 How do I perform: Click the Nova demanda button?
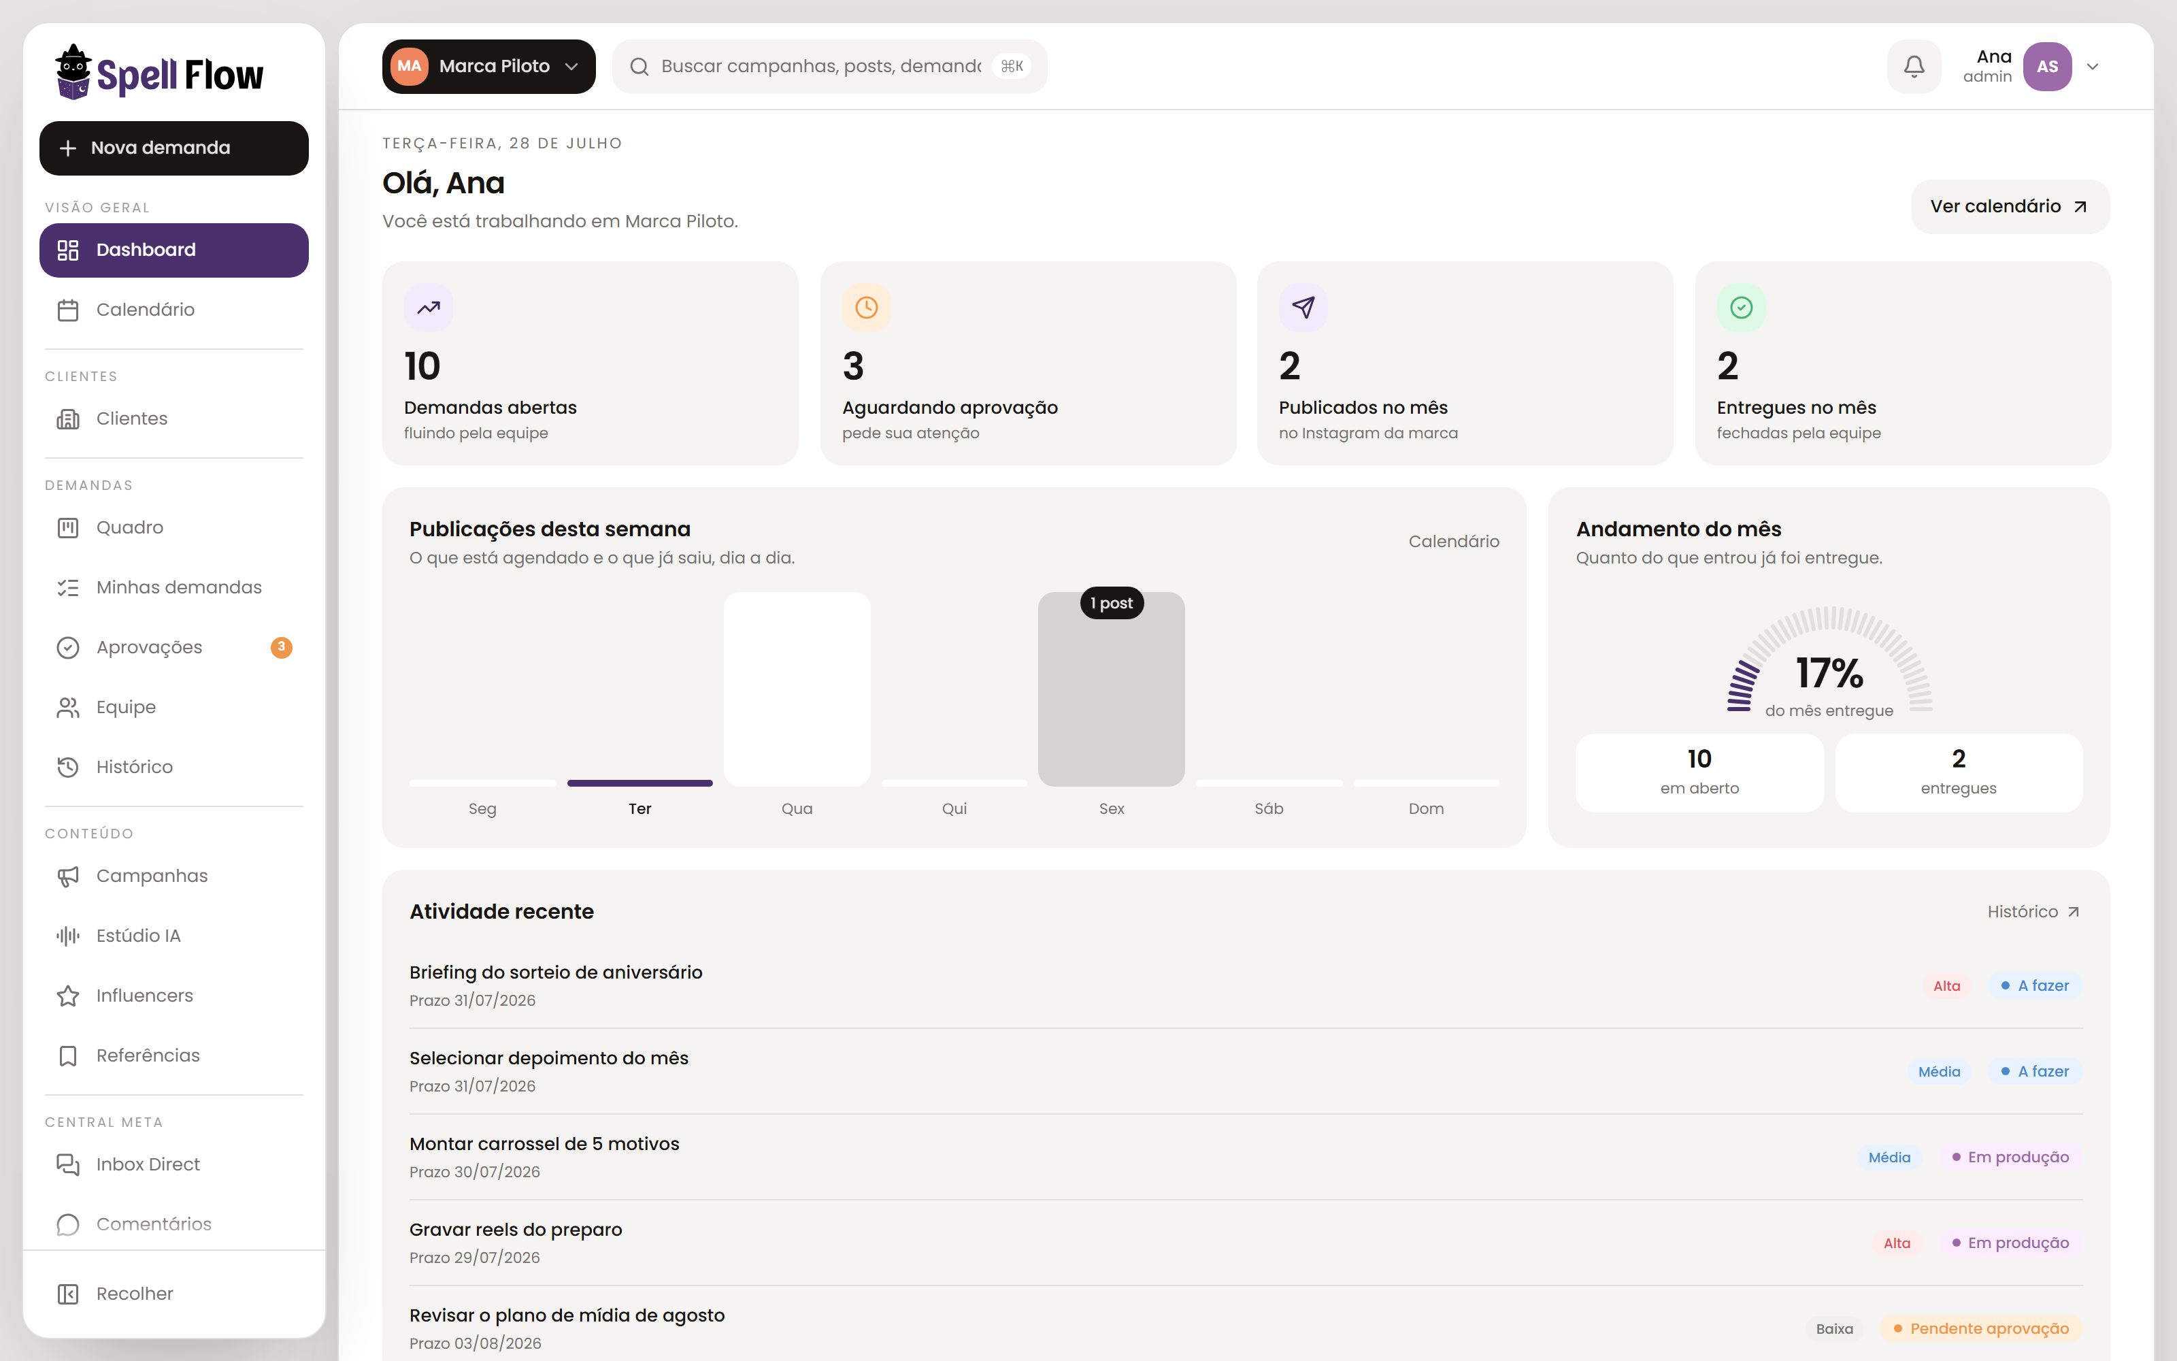coord(173,148)
